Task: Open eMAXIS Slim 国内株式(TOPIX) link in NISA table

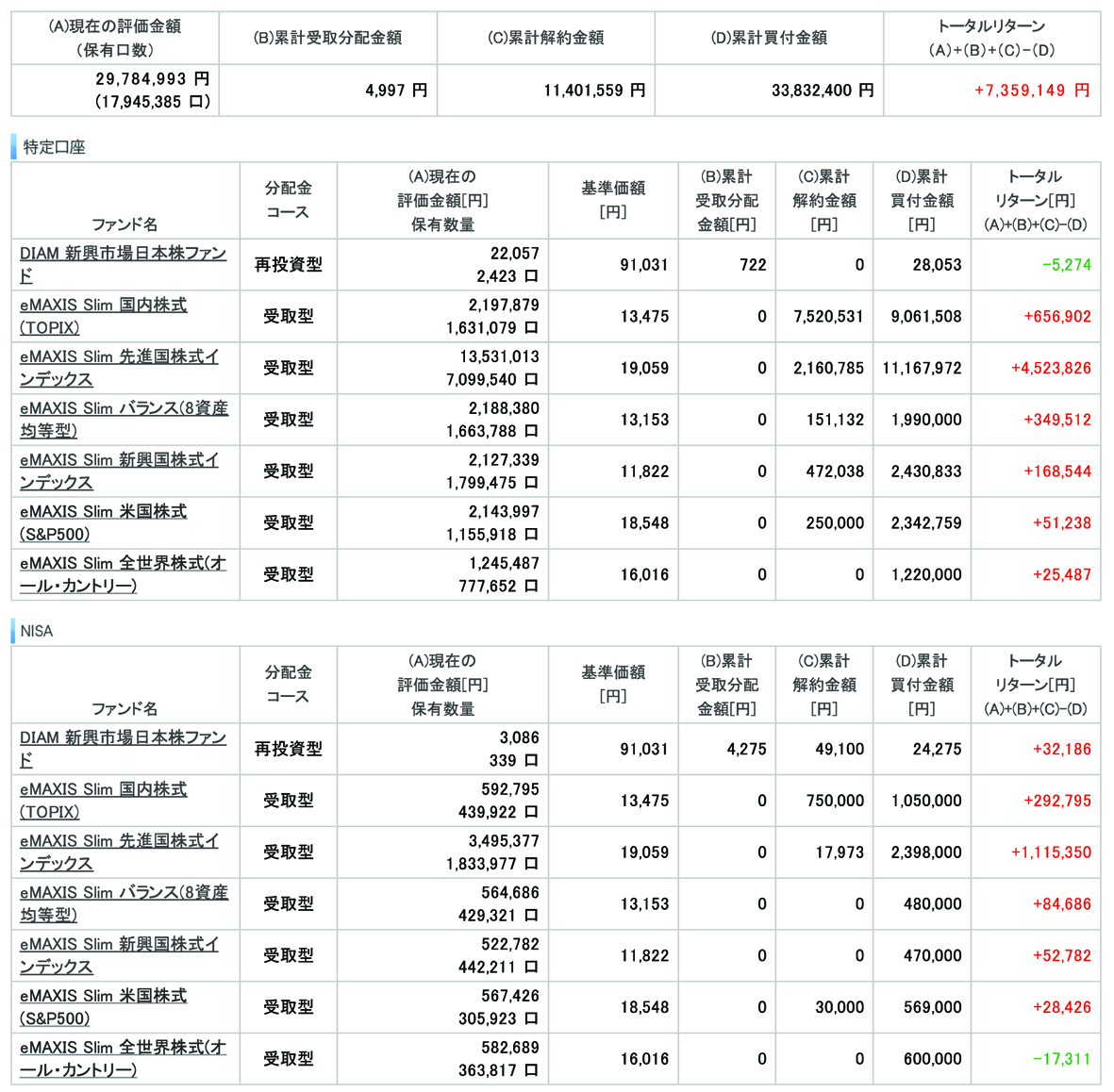Action: click(104, 801)
